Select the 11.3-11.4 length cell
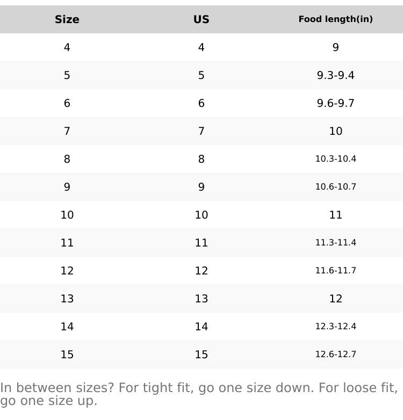403x420 pixels. (x=335, y=243)
